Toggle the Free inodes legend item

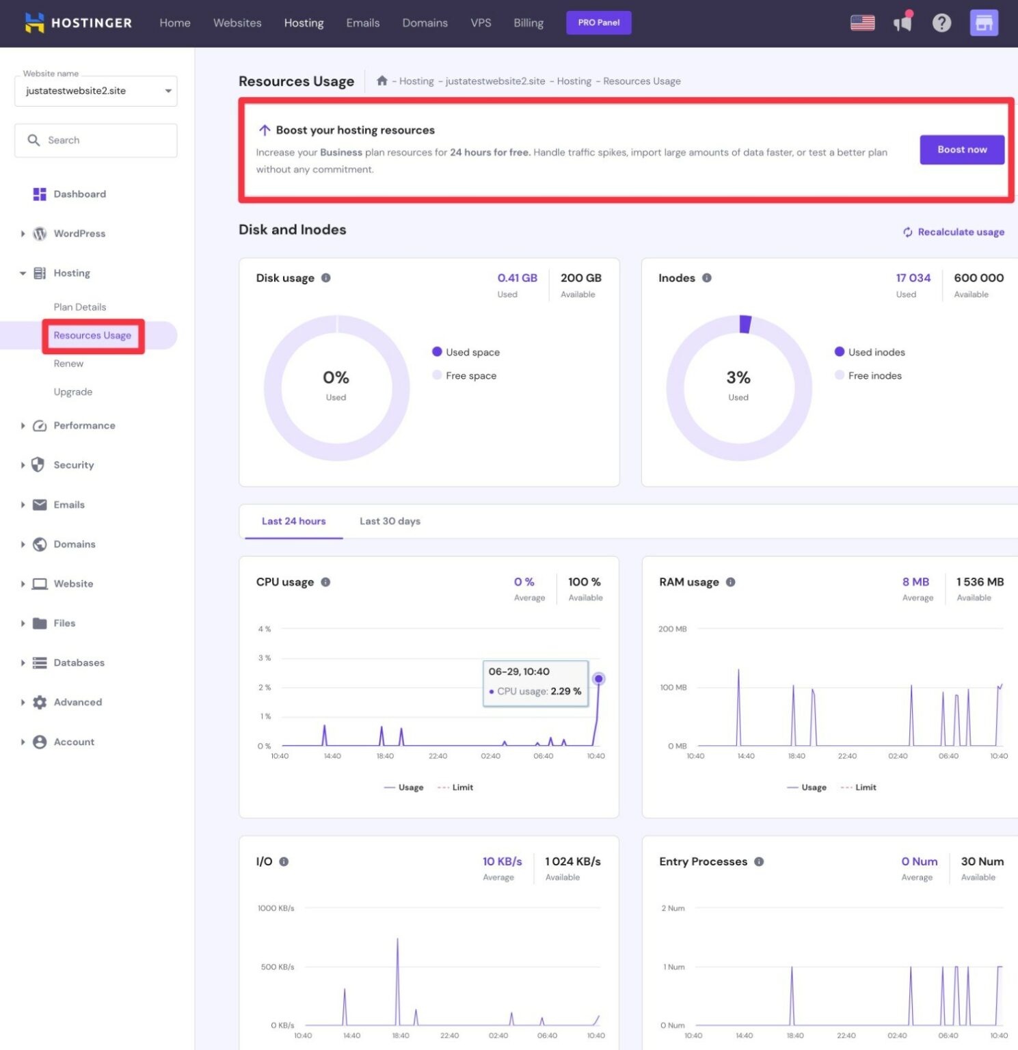(x=868, y=375)
